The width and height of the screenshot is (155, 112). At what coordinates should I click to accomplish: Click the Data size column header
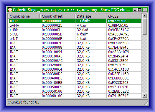coord(91,16)
